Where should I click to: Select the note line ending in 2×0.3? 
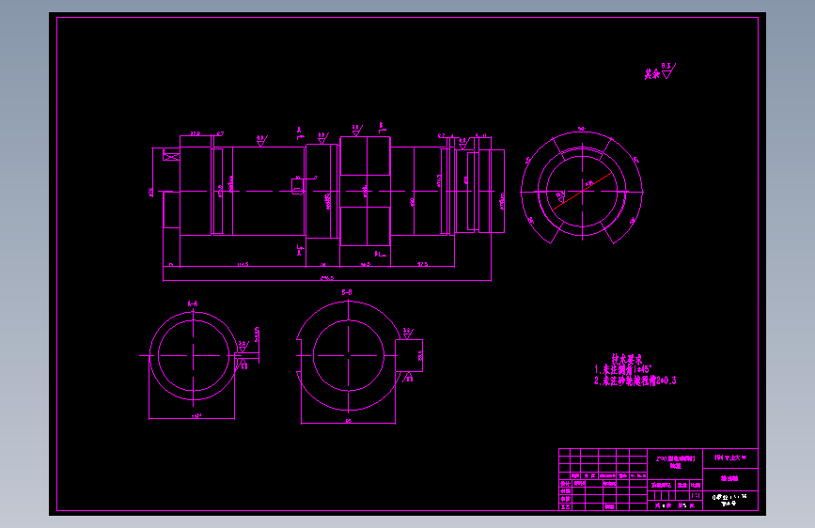635,380
